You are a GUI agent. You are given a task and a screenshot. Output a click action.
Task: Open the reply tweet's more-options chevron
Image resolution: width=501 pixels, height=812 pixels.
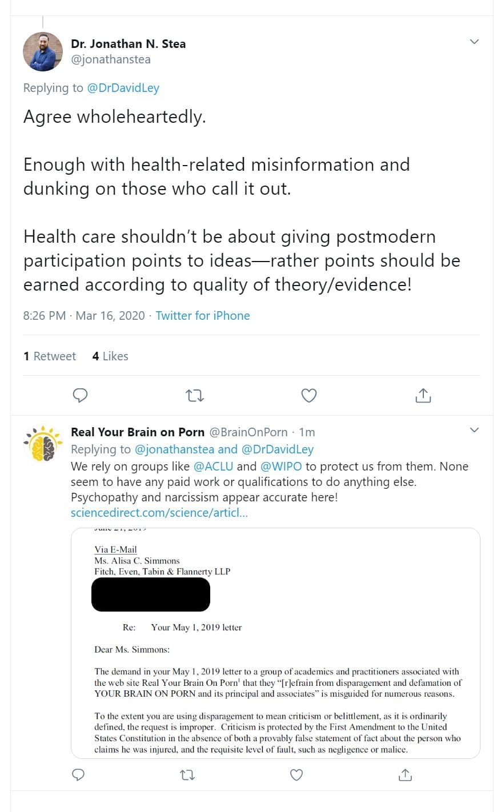coord(474,430)
